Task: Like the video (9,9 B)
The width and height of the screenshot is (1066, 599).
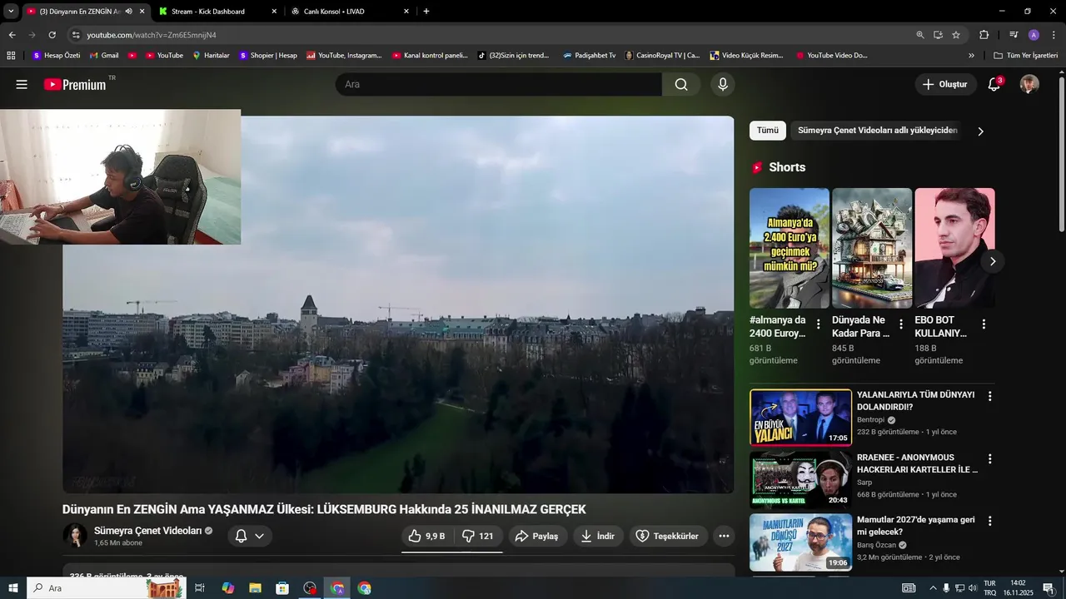Action: point(427,536)
